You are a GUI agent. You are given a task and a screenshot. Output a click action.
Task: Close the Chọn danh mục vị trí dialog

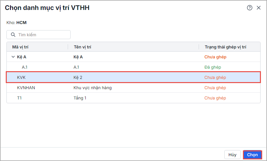259,8
